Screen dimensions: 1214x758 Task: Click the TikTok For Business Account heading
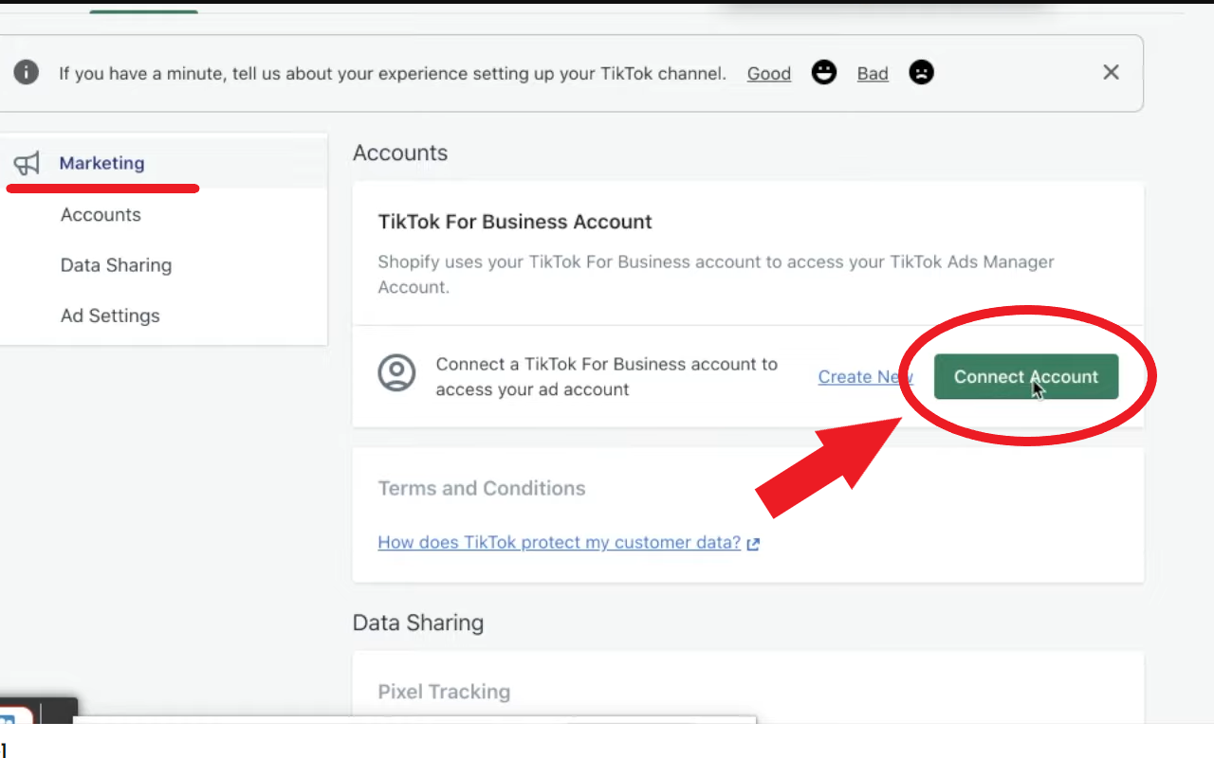click(514, 222)
